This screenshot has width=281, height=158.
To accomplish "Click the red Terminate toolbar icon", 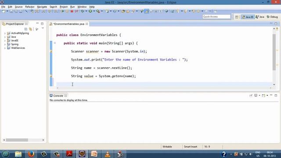I will pyautogui.click(x=72, y=11).
